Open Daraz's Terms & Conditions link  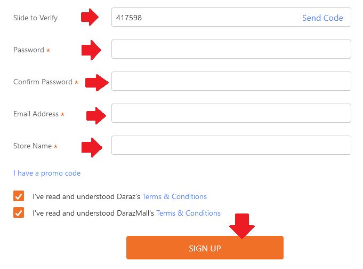click(174, 196)
